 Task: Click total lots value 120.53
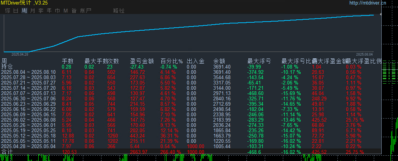point(69,152)
